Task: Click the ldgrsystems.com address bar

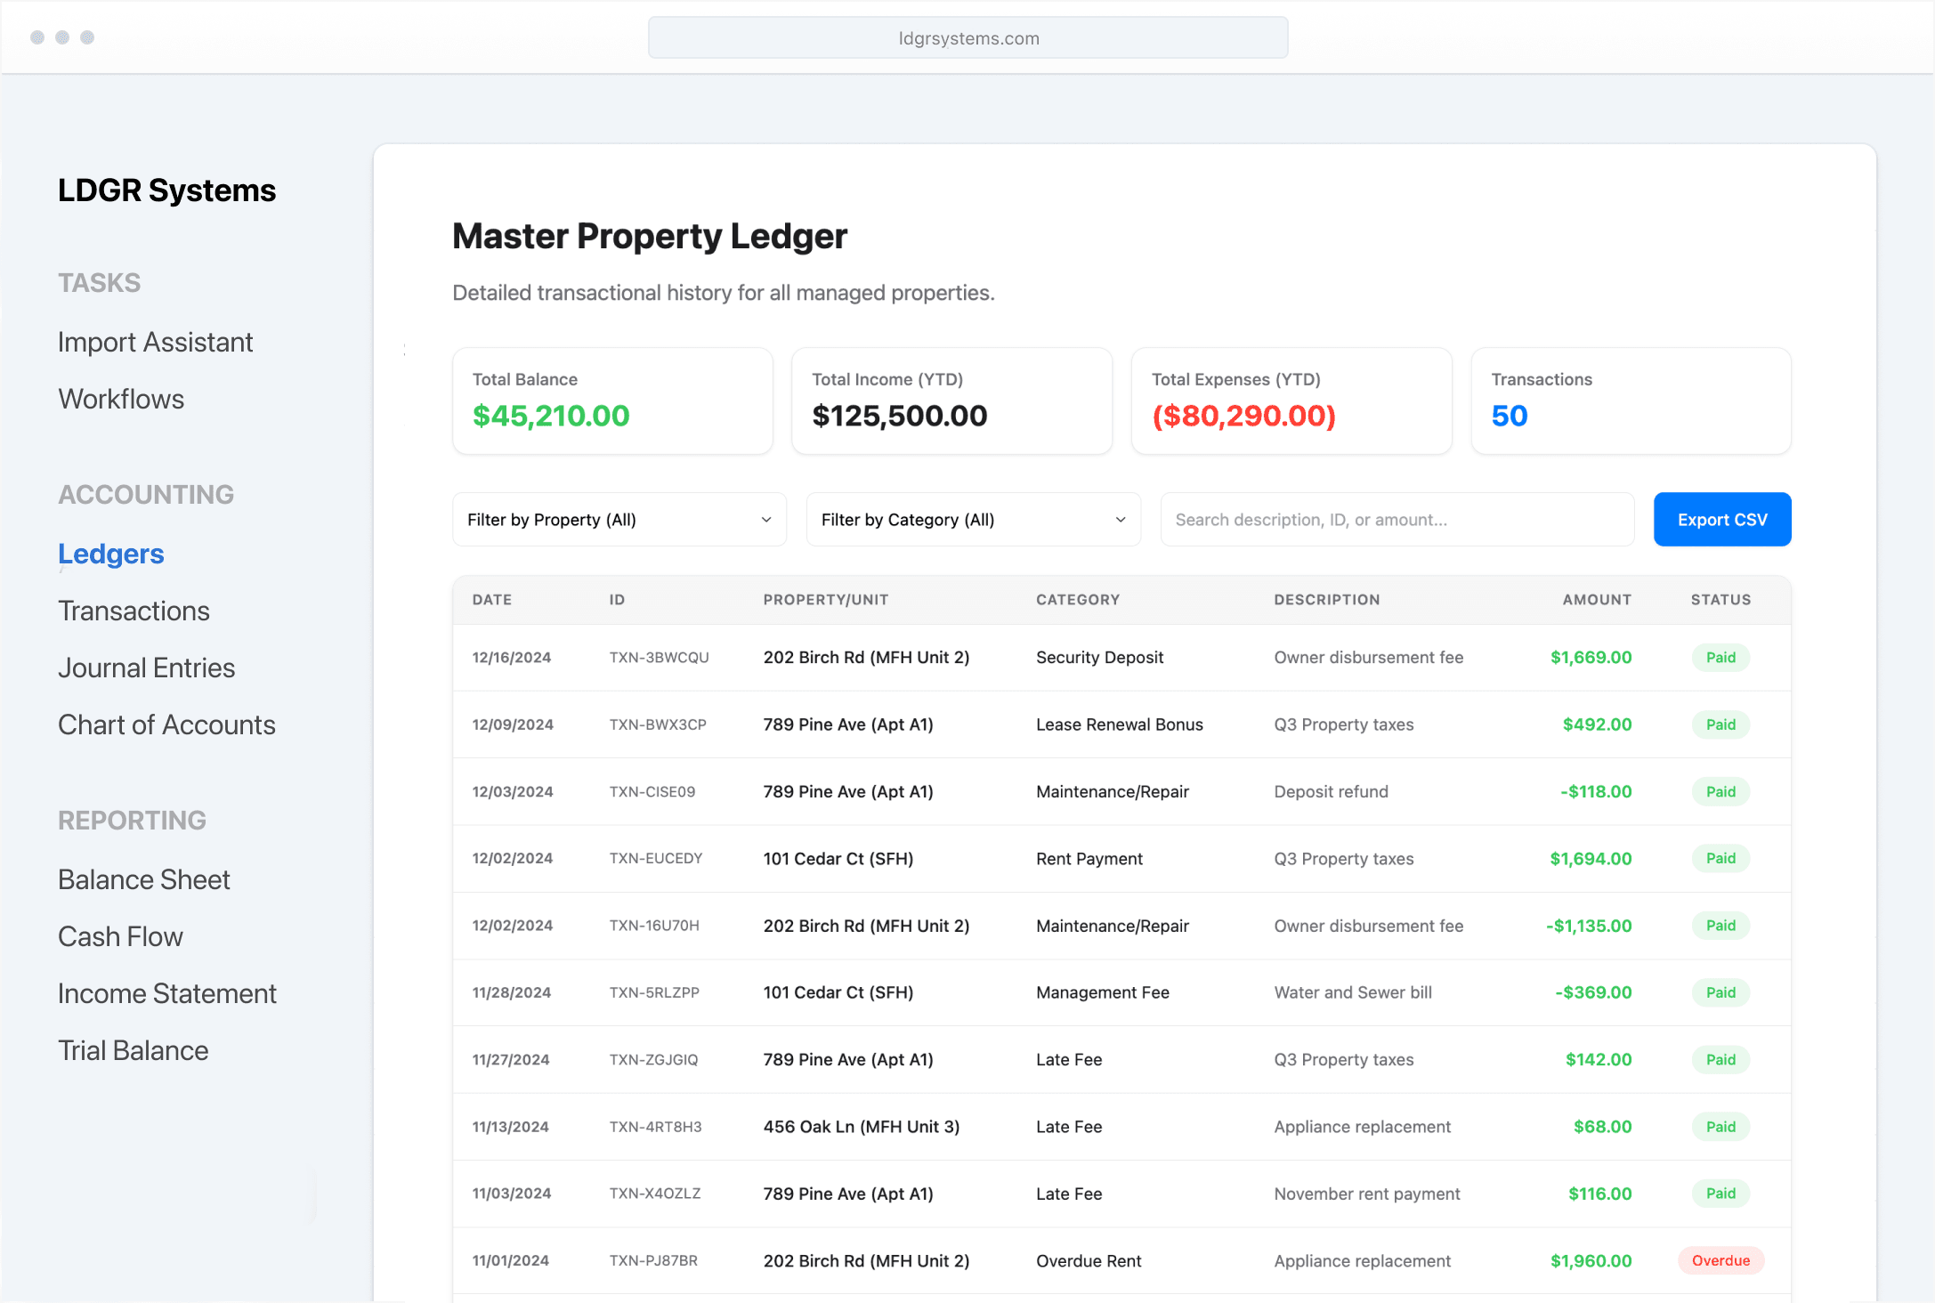Action: 967,38
